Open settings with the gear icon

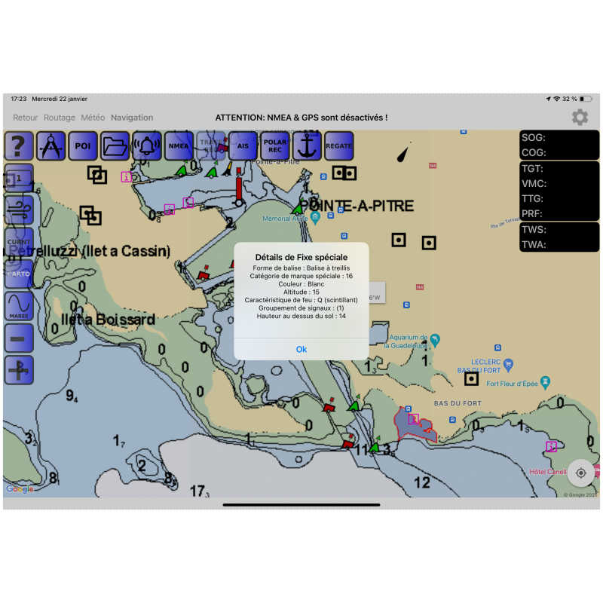tap(580, 117)
